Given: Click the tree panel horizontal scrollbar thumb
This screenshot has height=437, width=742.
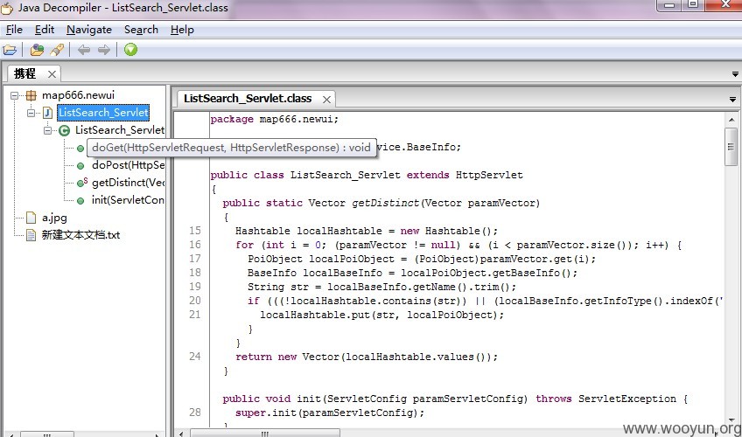Looking at the screenshot, I should [x=47, y=434].
